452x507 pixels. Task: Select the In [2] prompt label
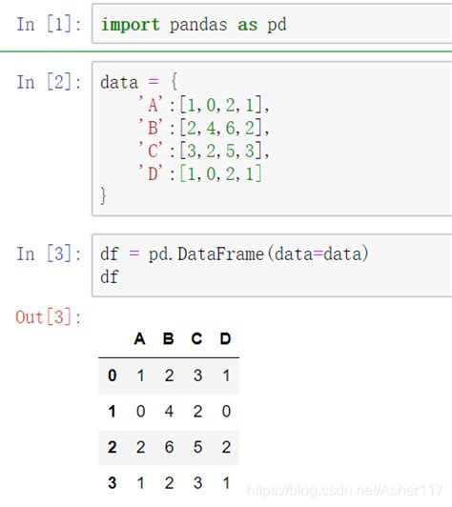point(49,82)
